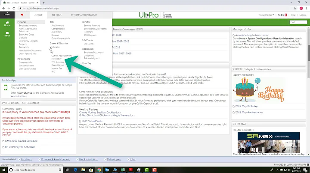Select Emergency Contacts menu item

(28, 41)
